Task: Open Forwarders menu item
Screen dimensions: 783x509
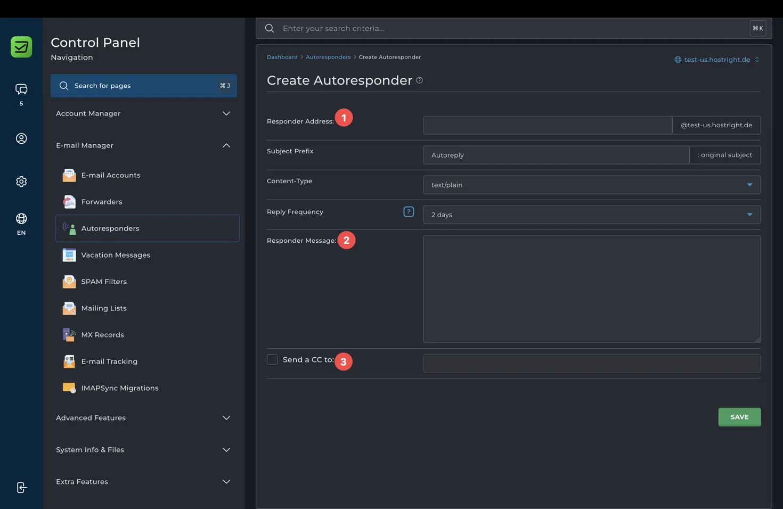Action: (148, 202)
